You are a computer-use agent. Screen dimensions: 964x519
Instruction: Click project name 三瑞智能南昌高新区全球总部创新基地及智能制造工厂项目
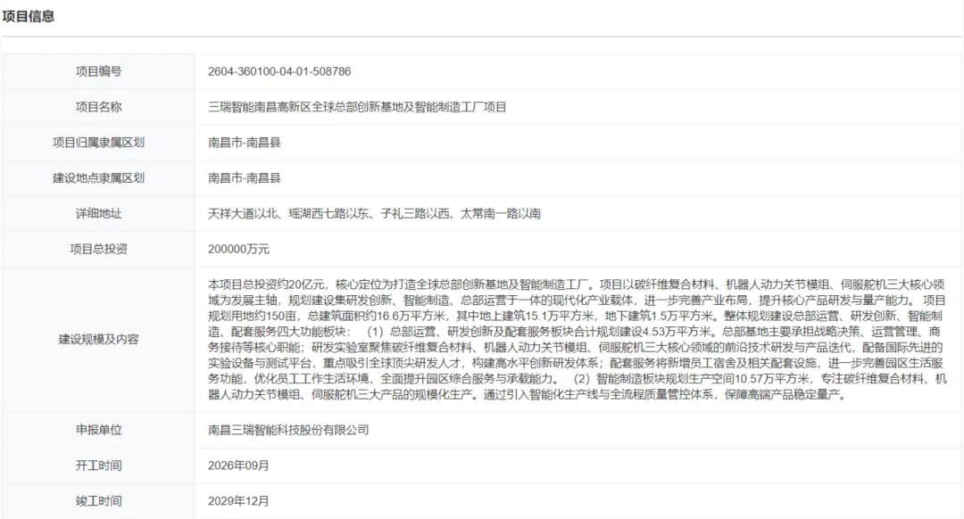point(357,107)
